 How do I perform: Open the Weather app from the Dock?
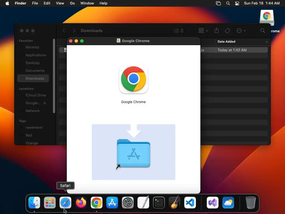click(228, 203)
